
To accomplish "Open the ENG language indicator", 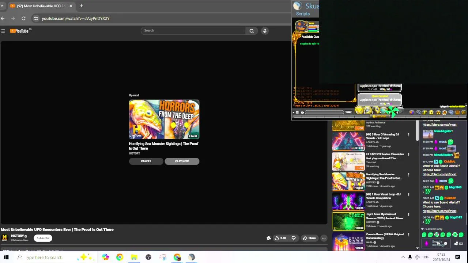I will pyautogui.click(x=426, y=257).
